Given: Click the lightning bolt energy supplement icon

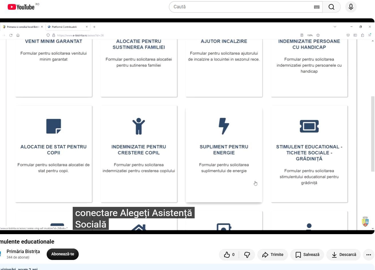Looking at the screenshot, I should click(x=224, y=126).
